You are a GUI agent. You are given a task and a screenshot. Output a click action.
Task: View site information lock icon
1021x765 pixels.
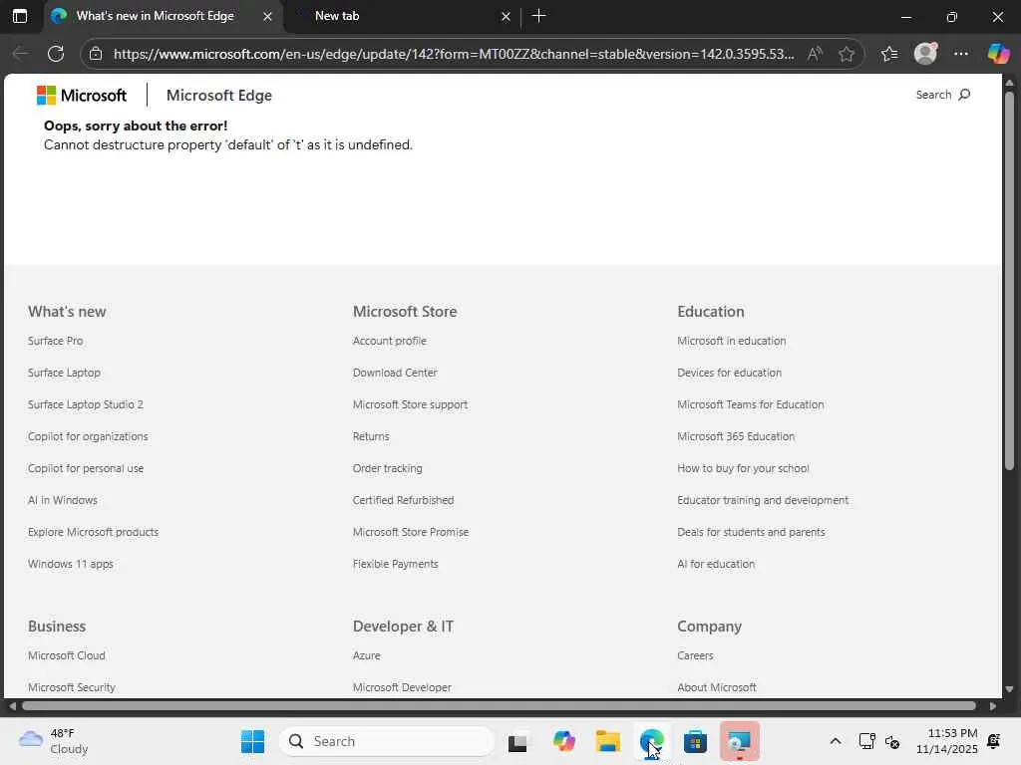coord(96,54)
